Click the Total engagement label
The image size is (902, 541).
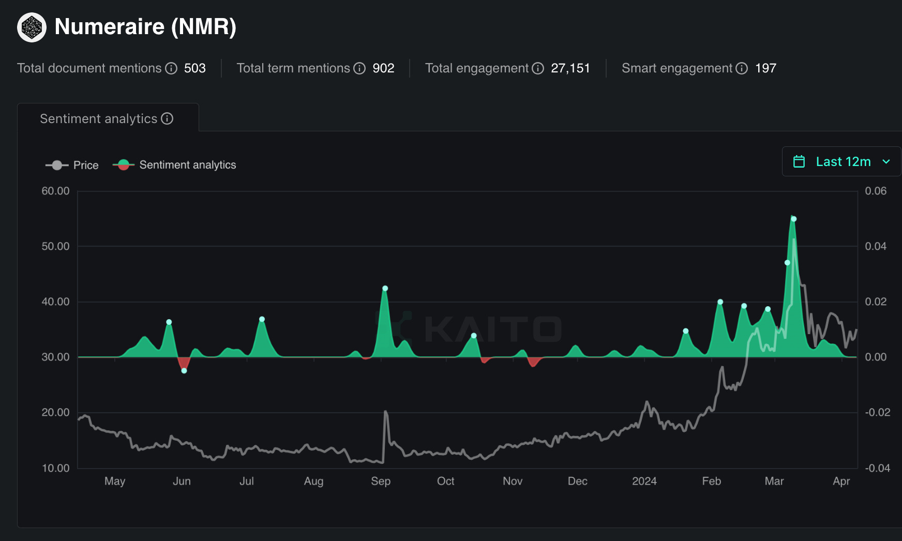point(477,68)
